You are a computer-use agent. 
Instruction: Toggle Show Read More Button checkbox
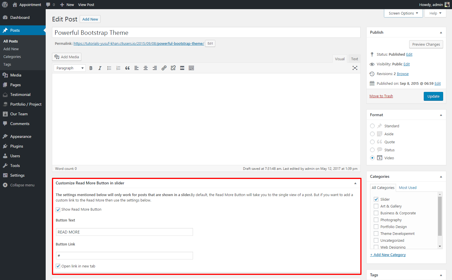[x=58, y=210]
